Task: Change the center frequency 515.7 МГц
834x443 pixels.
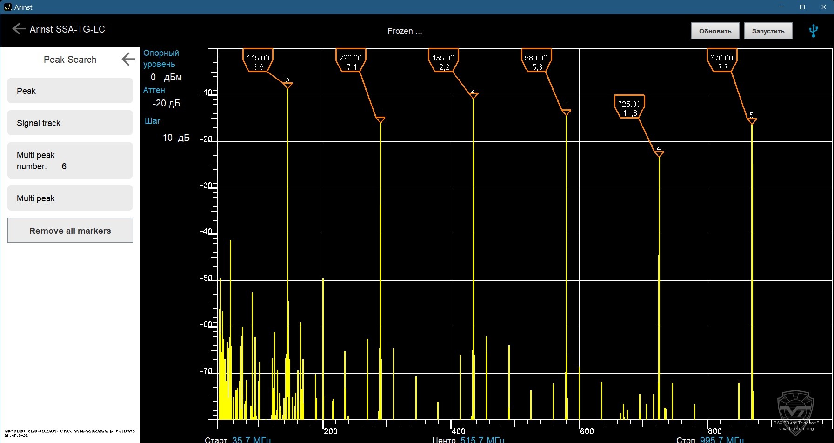Action: [x=482, y=440]
